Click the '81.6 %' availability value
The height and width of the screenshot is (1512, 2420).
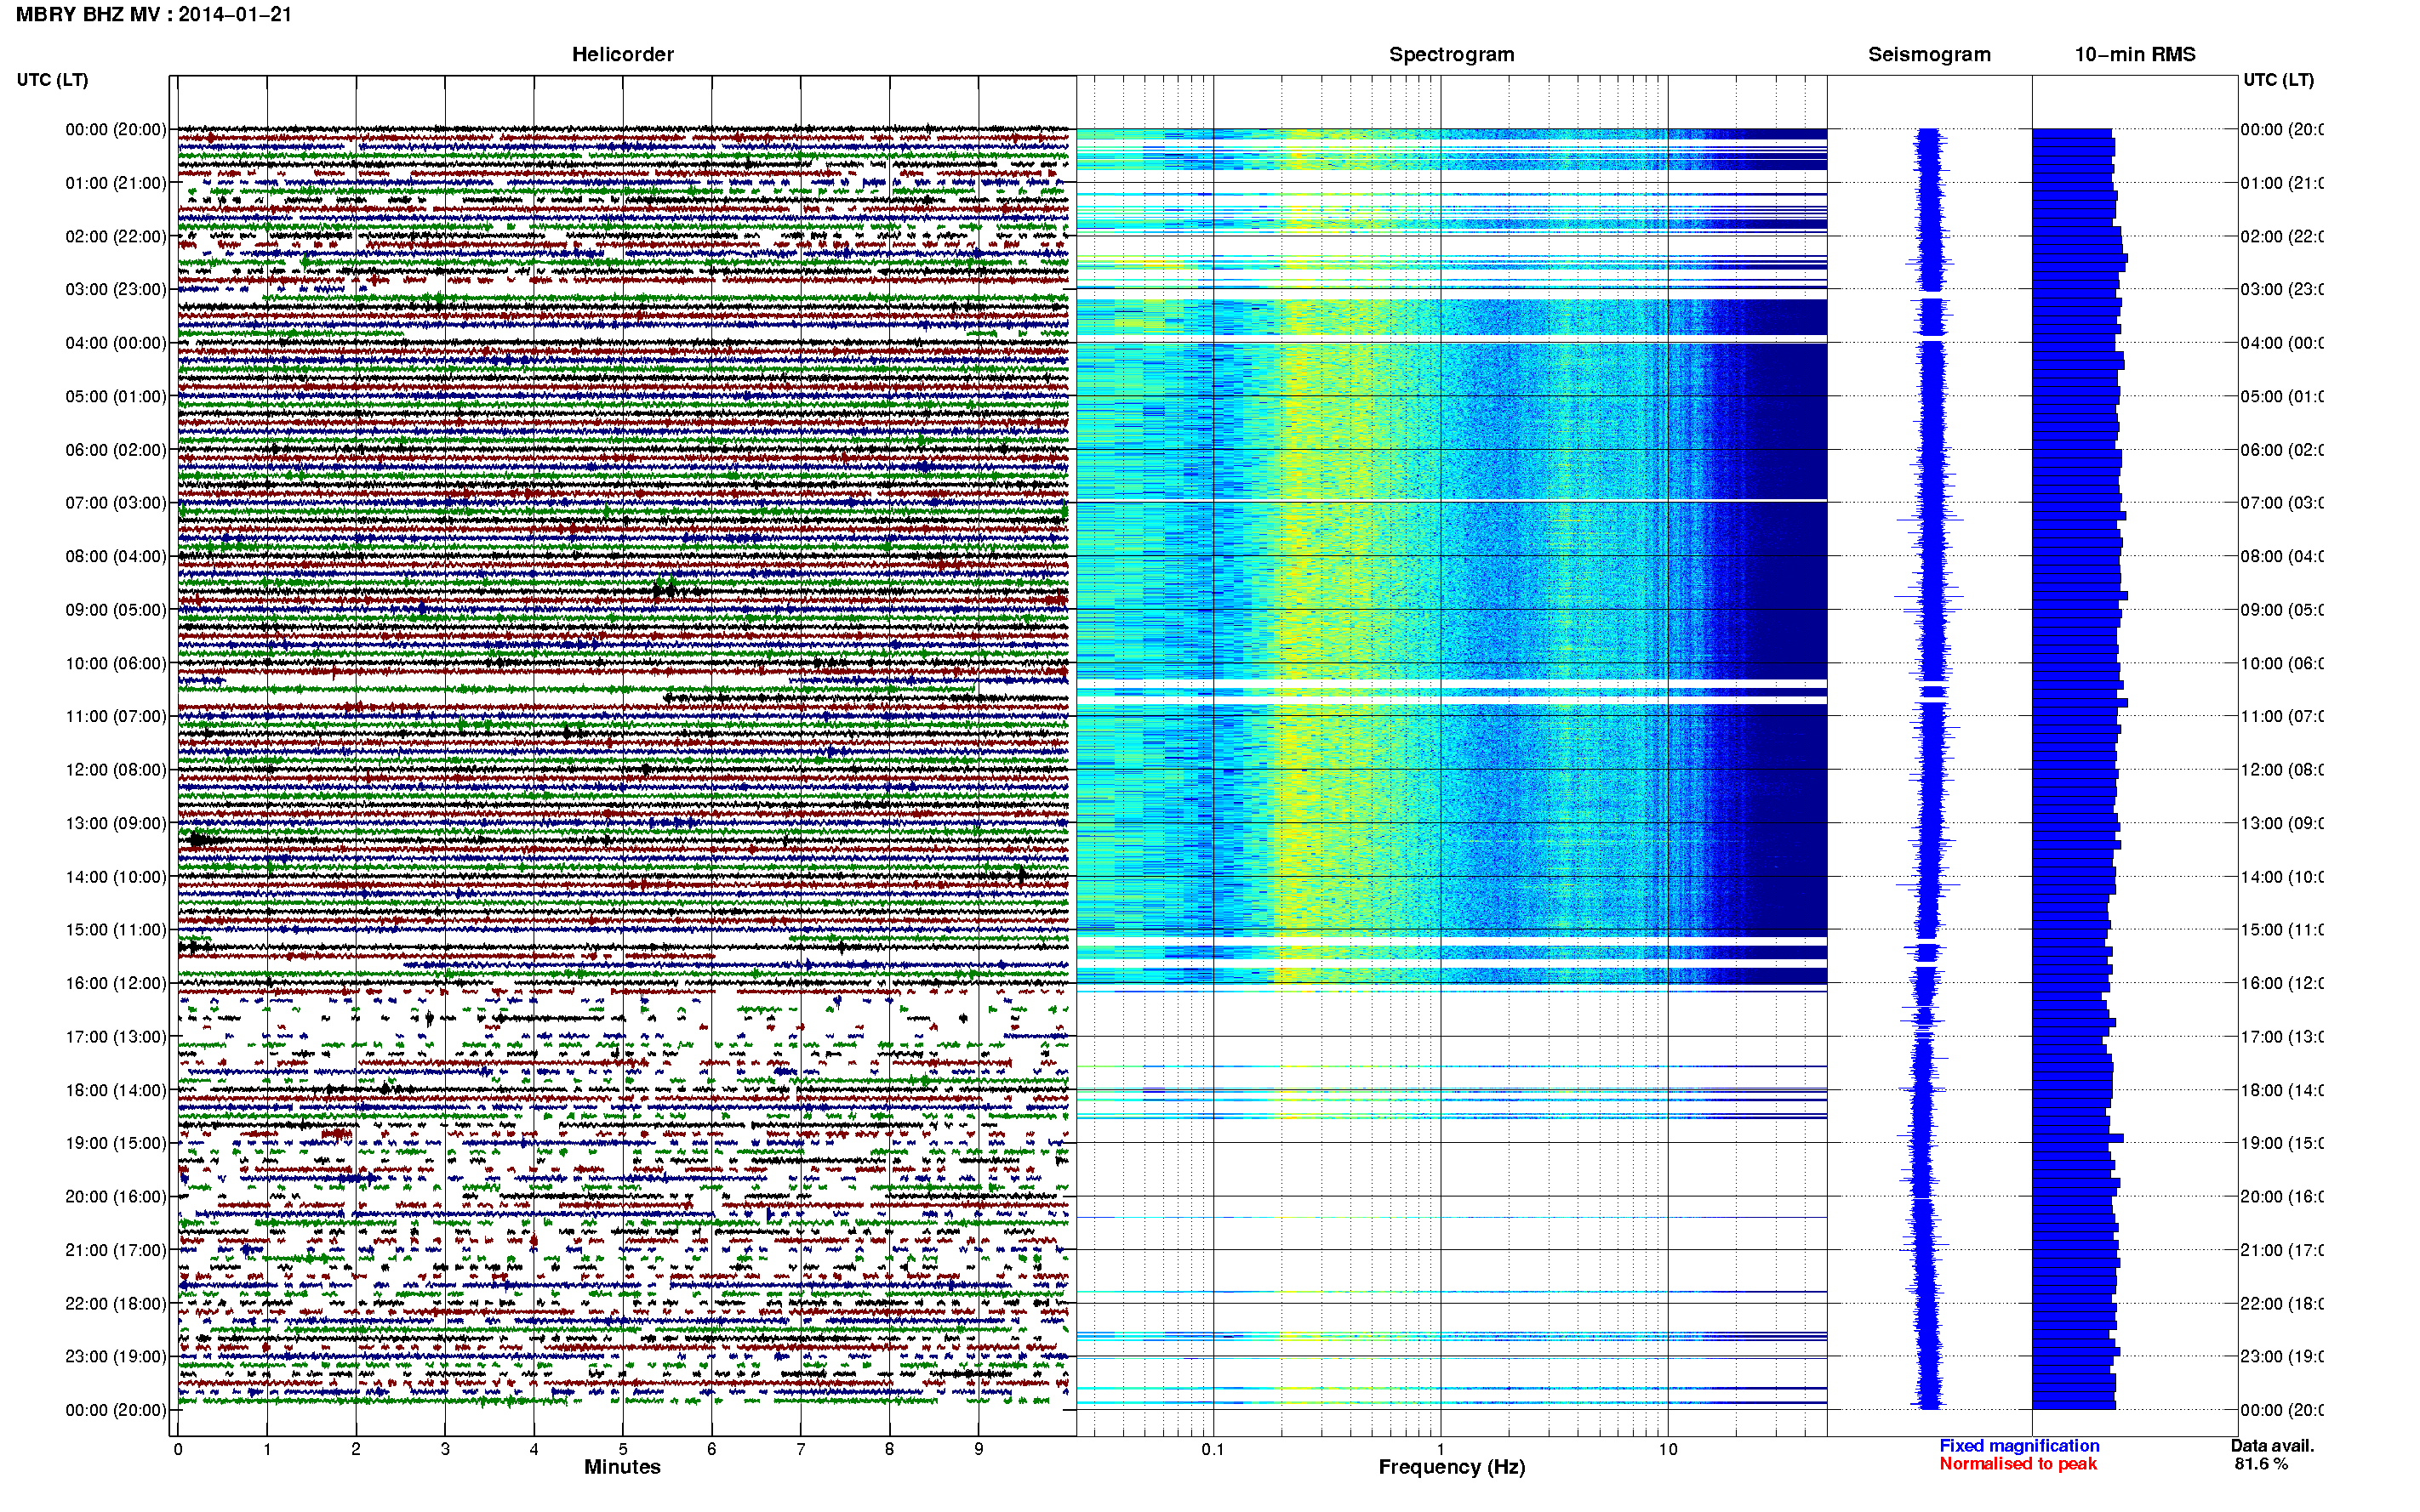click(2261, 1464)
